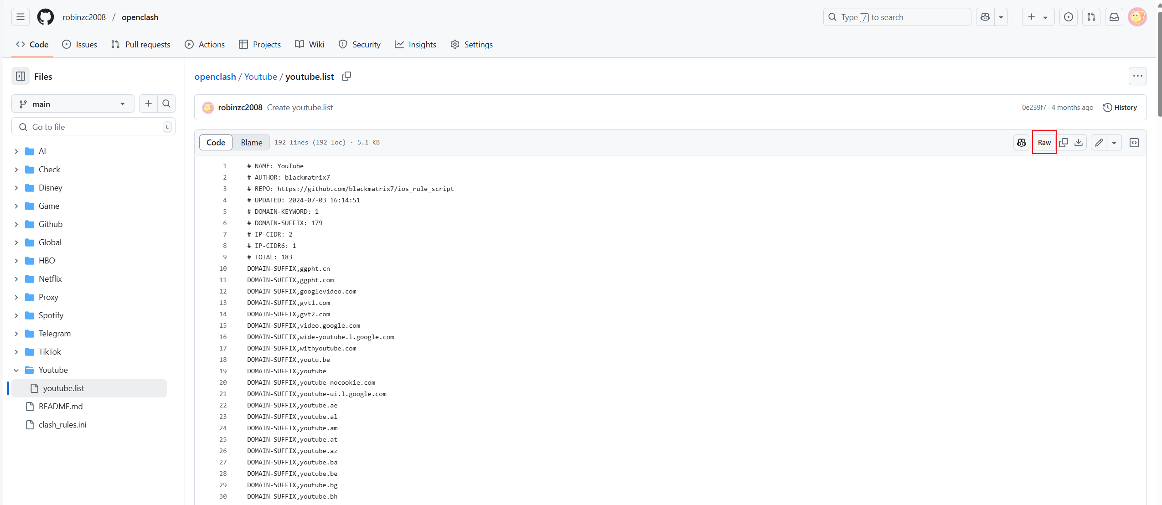Expand the TikTok folder
Image resolution: width=1162 pixels, height=505 pixels.
pyautogui.click(x=16, y=352)
